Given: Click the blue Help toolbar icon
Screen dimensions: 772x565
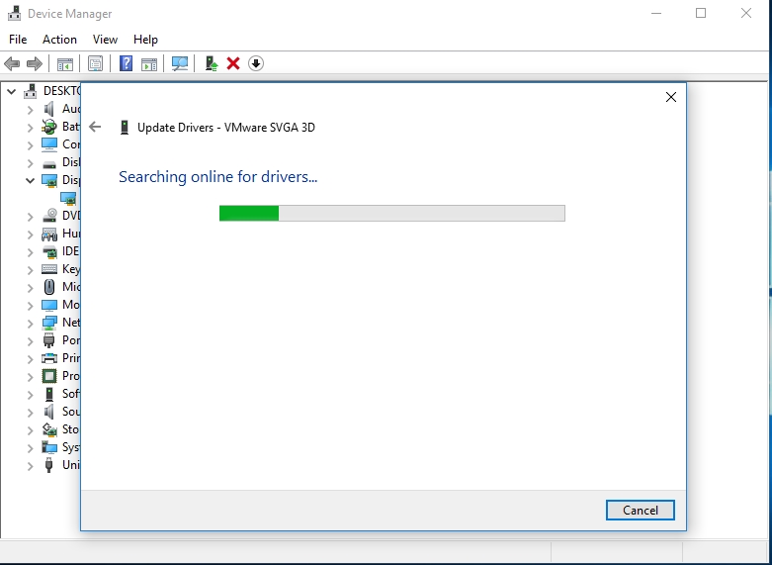Looking at the screenshot, I should tap(127, 63).
